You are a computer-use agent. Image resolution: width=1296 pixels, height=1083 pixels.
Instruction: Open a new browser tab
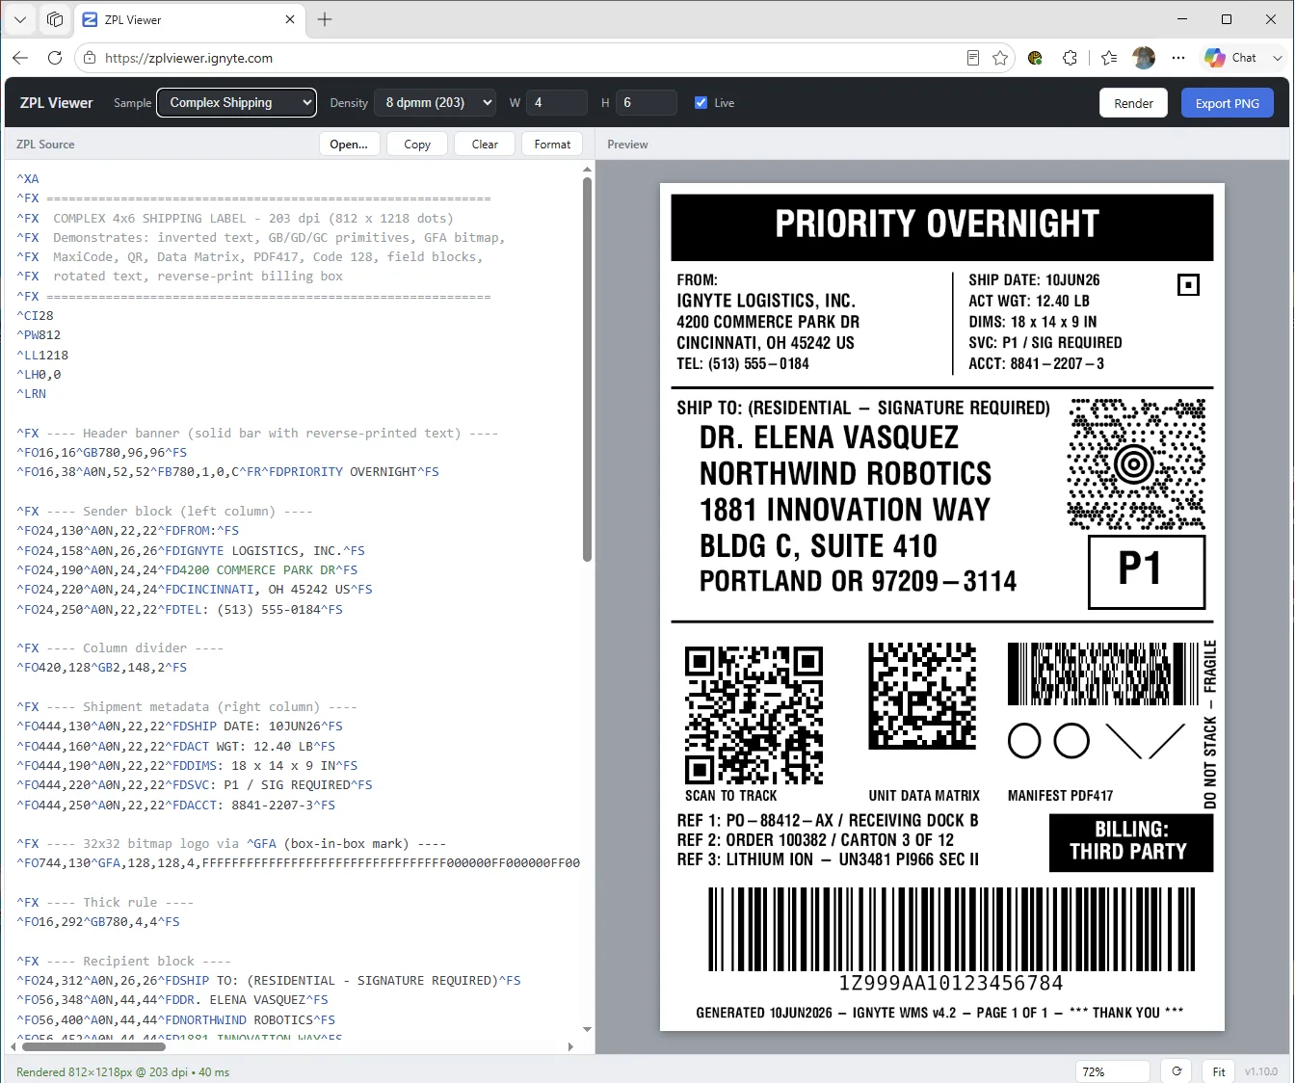click(x=325, y=19)
